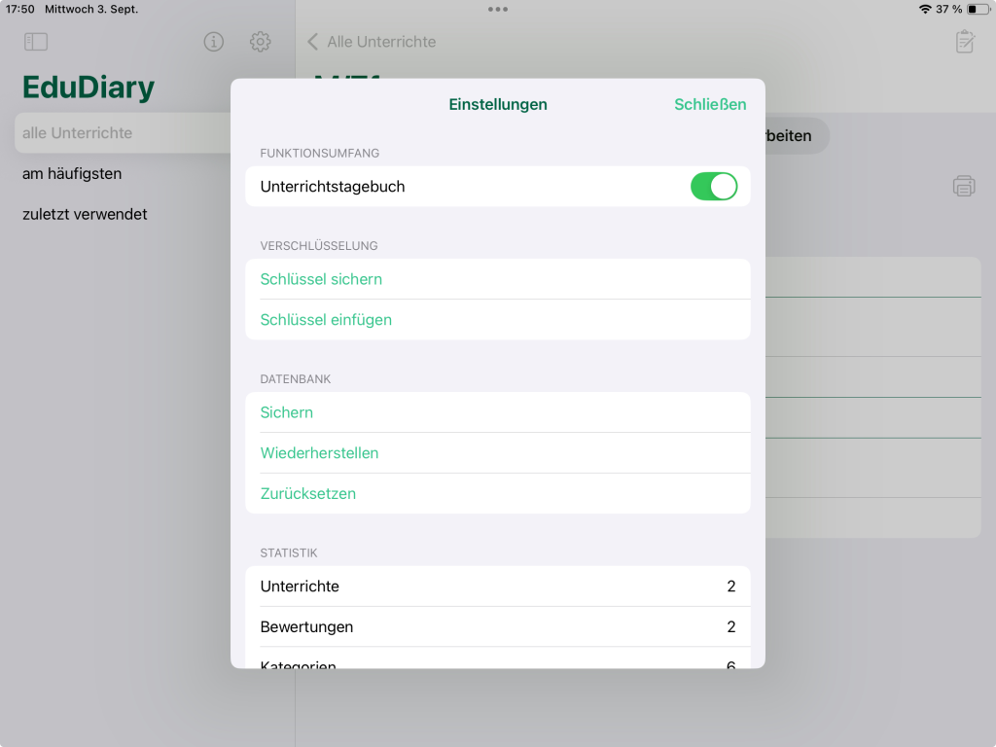Open zuletzt verwendet list

(x=85, y=214)
